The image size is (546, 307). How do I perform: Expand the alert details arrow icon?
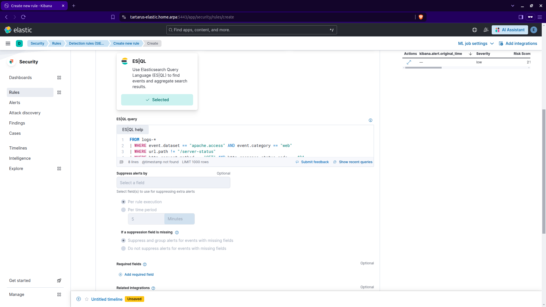(x=409, y=62)
